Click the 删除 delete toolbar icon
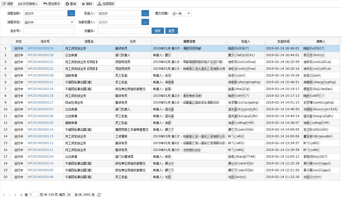The width and height of the screenshot is (342, 198). pyautogui.click(x=83, y=4)
